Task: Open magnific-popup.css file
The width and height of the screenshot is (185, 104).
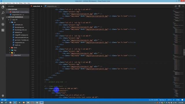Action: click(21, 35)
